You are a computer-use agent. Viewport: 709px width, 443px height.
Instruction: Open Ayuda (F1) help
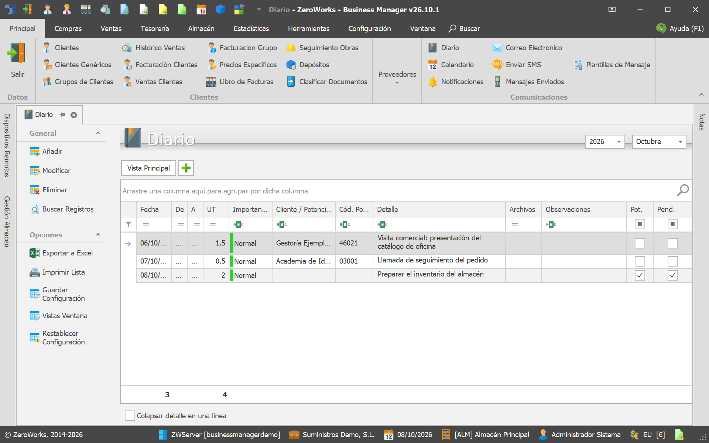[680, 28]
